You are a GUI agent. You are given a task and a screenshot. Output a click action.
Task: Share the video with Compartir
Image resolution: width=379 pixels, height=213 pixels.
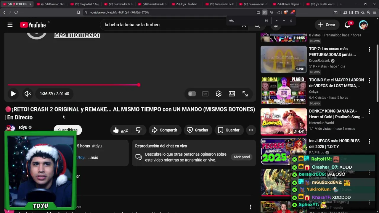click(x=164, y=130)
